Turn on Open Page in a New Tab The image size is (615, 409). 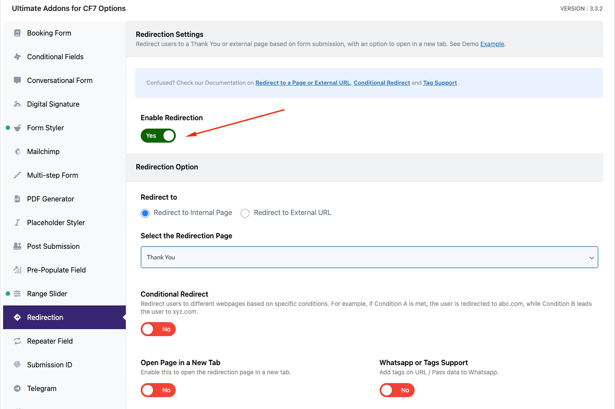click(158, 390)
